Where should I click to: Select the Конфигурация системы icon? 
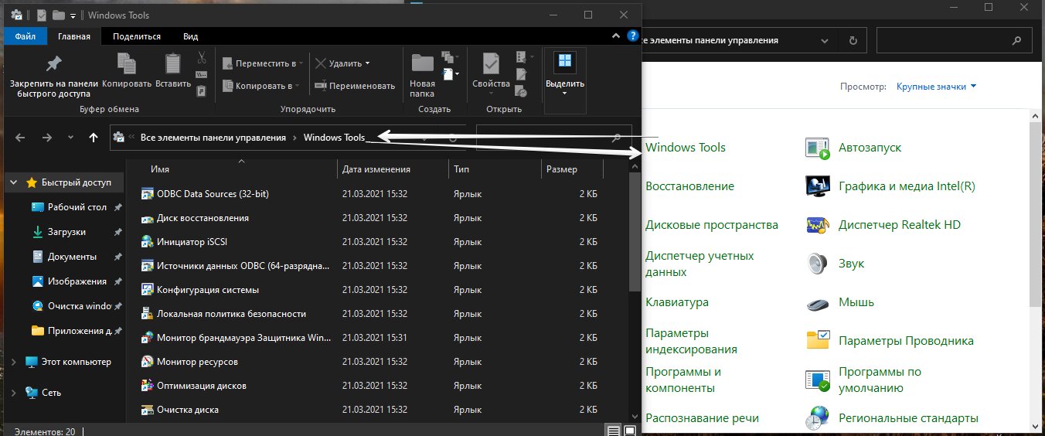pyautogui.click(x=147, y=290)
